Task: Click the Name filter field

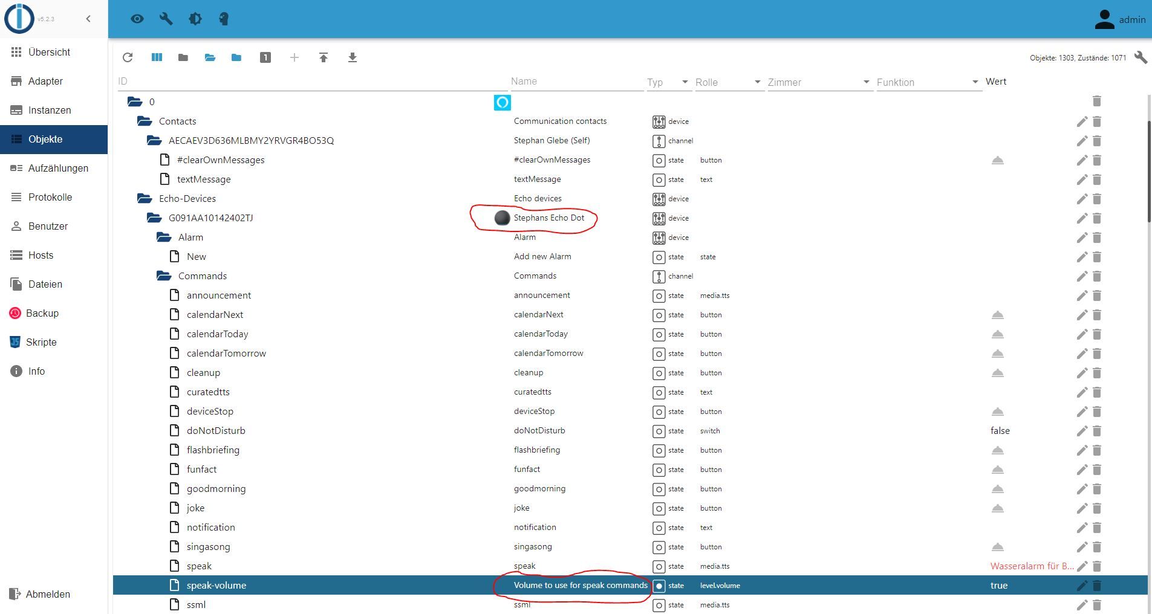Action: pyautogui.click(x=577, y=82)
